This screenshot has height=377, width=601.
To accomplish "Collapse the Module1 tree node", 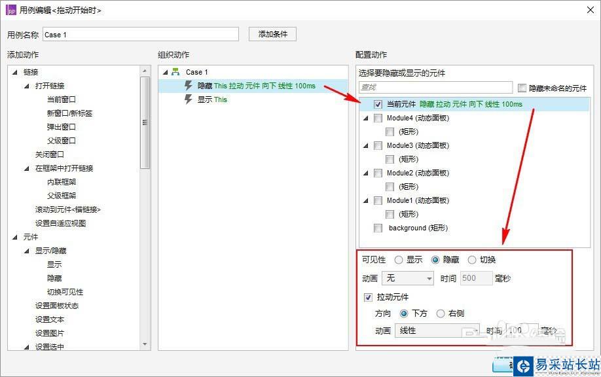I will click(x=366, y=200).
